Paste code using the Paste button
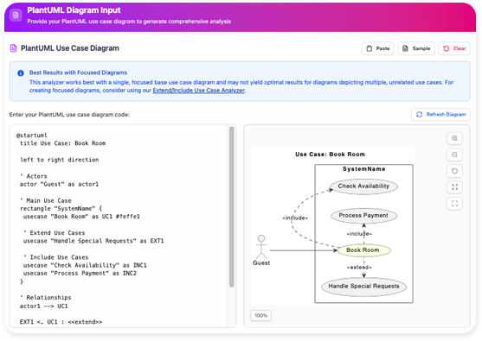The height and width of the screenshot is (341, 482). [x=377, y=48]
